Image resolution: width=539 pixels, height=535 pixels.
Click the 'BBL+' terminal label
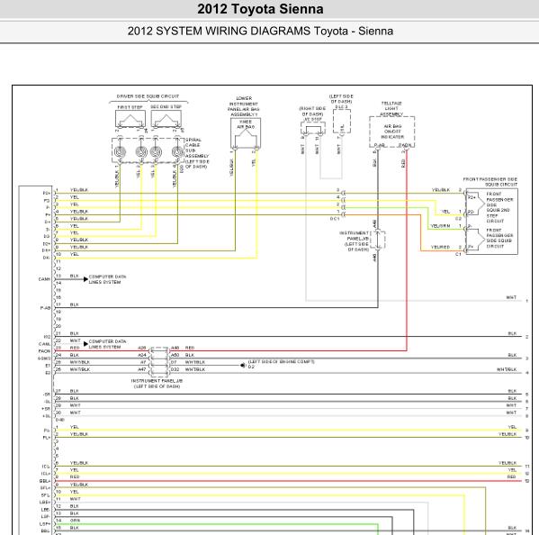click(x=45, y=481)
